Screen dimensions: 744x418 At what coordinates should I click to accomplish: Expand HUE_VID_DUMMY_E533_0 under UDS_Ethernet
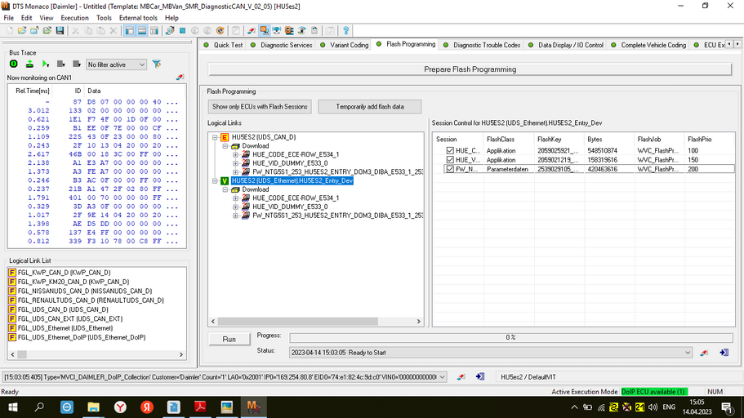pyautogui.click(x=235, y=207)
